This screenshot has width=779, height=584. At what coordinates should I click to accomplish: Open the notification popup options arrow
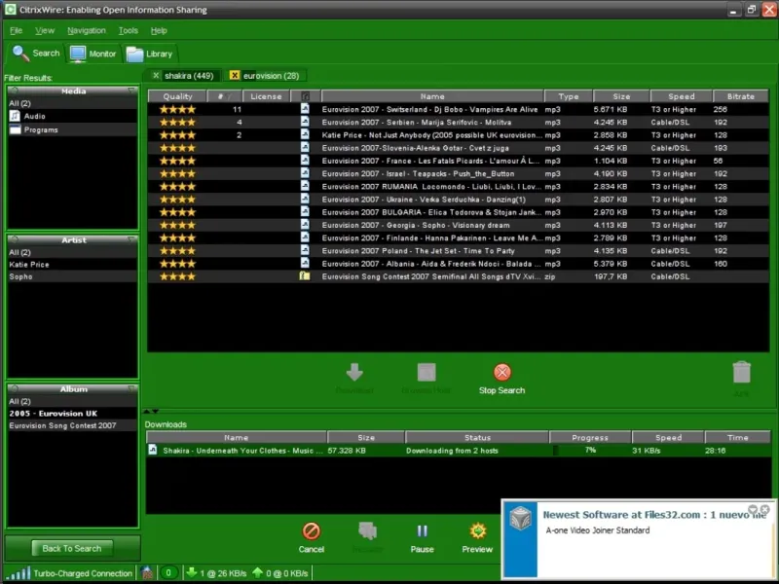point(753,509)
